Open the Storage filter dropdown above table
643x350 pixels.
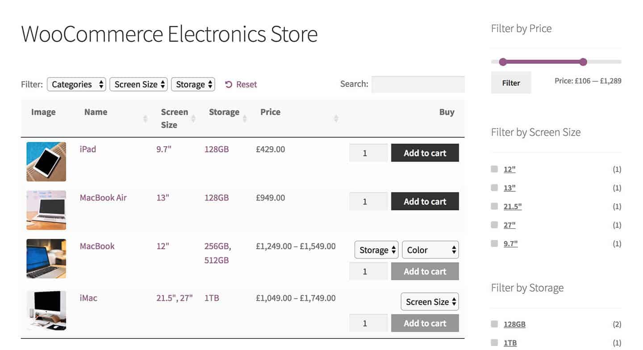(x=193, y=84)
